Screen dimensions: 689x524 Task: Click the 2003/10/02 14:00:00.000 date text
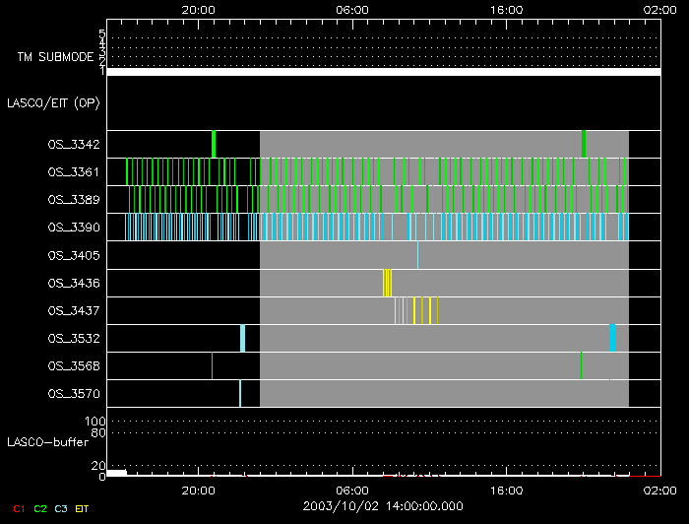click(383, 504)
